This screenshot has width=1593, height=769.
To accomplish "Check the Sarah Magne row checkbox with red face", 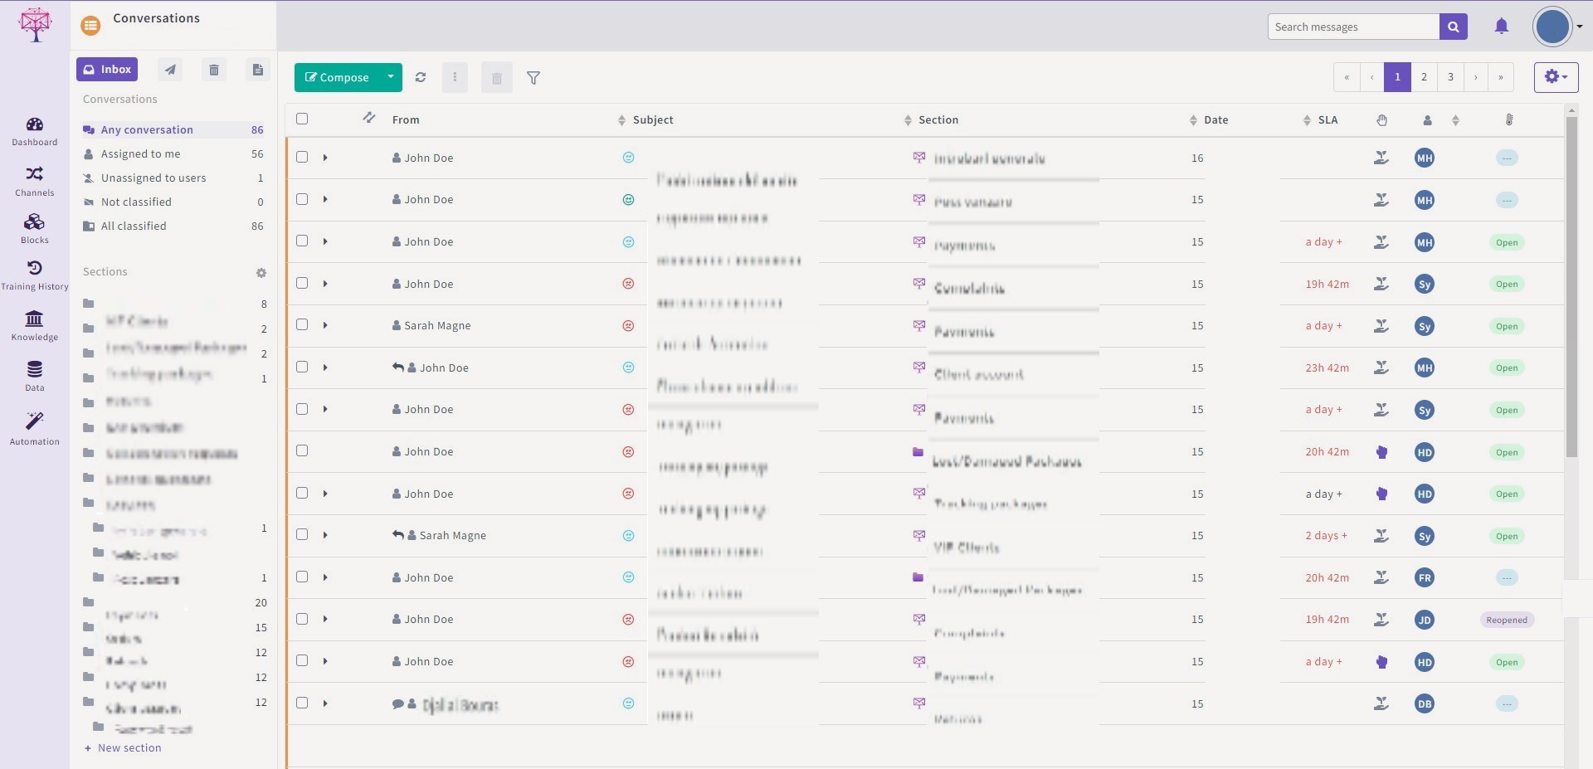I will [x=302, y=324].
